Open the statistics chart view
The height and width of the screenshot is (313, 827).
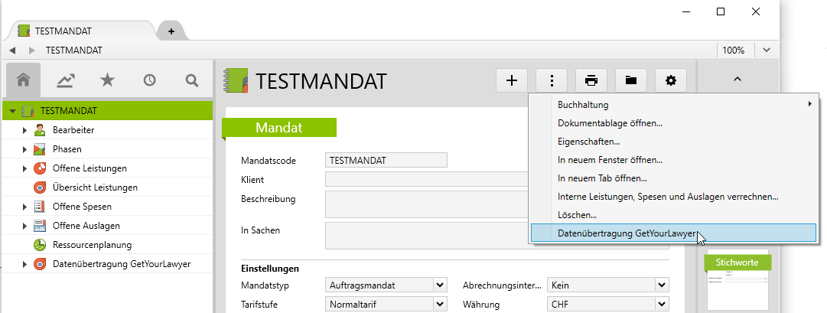coord(66,80)
